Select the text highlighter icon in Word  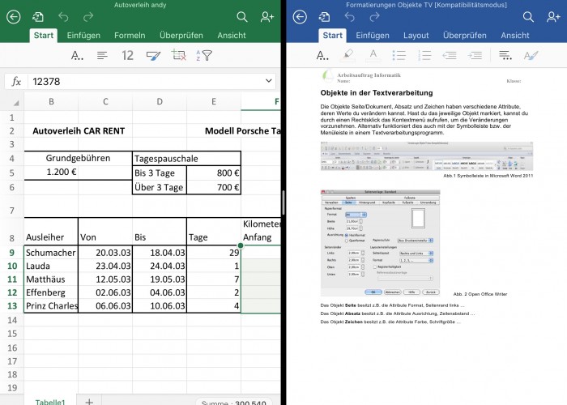point(348,56)
